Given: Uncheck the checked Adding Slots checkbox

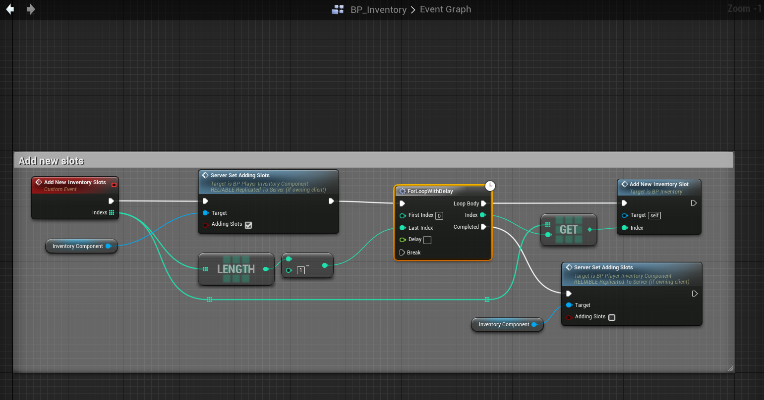Looking at the screenshot, I should coord(248,225).
